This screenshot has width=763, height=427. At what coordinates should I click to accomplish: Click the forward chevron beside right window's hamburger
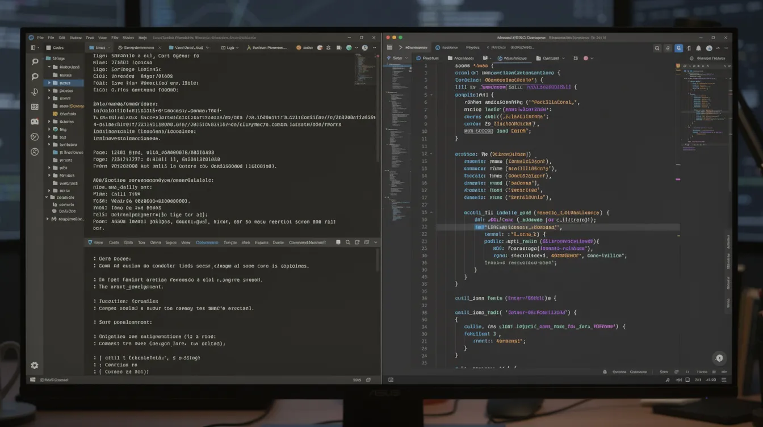pos(400,48)
